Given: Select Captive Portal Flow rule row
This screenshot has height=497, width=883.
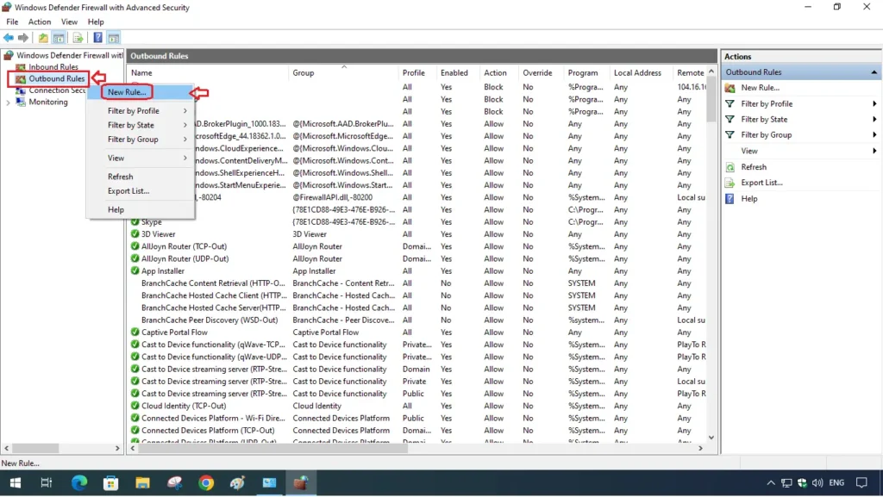Looking at the screenshot, I should (x=417, y=332).
